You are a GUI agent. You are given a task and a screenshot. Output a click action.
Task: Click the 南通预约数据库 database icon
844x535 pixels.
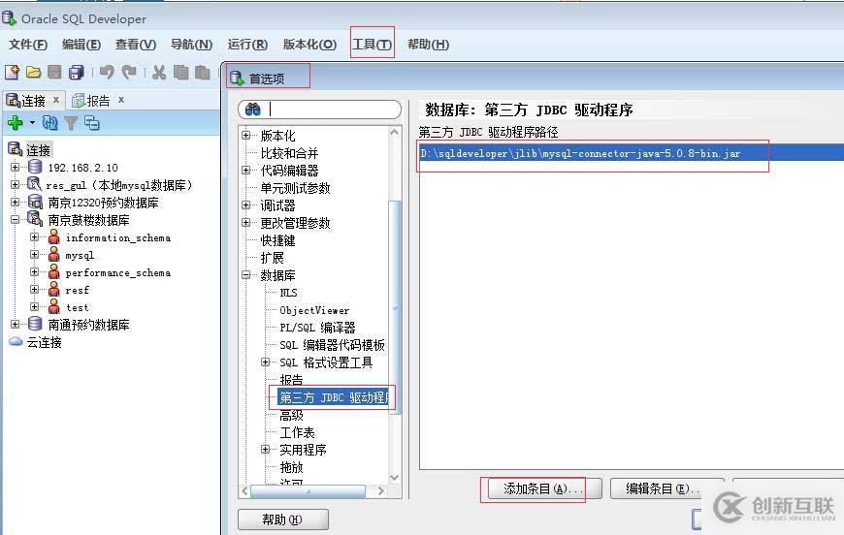35,324
